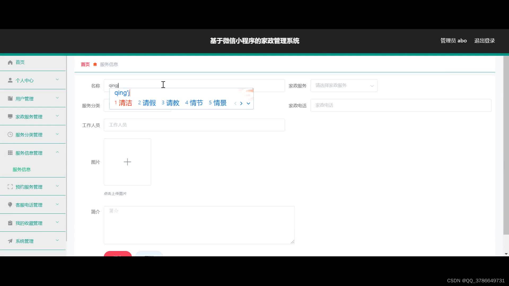This screenshot has width=509, height=286.
Task: Click the bulb icon for 客服电话管理
Action: [x=10, y=205]
